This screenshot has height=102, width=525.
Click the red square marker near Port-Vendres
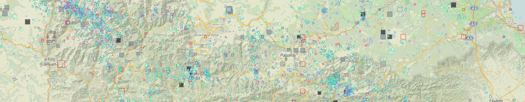pyautogui.click(x=520, y=28)
